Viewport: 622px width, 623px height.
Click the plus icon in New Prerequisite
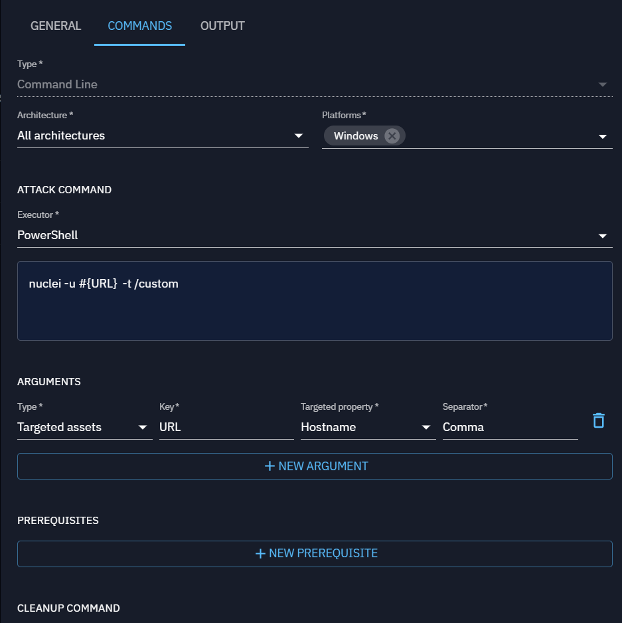click(x=260, y=553)
